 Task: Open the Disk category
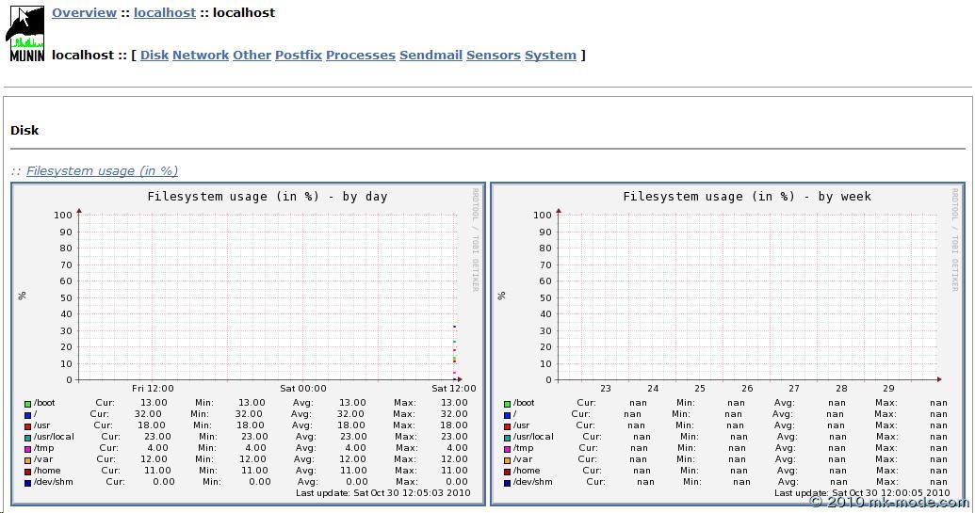click(154, 56)
